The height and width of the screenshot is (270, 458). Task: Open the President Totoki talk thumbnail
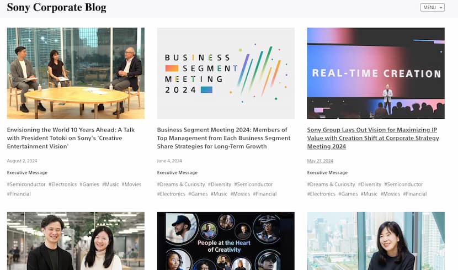tap(76, 73)
